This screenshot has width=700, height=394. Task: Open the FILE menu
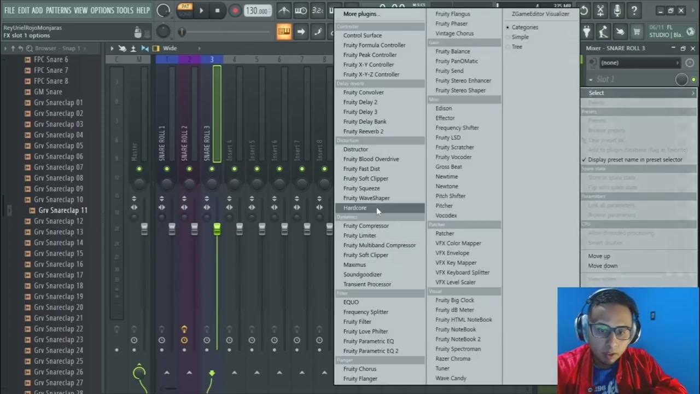pyautogui.click(x=9, y=10)
